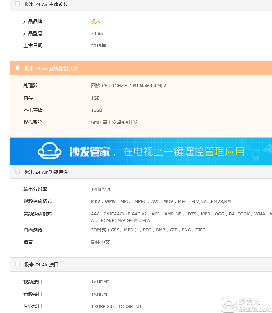Select the 内存 label
This screenshot has width=272, height=313.
[x=28, y=98]
